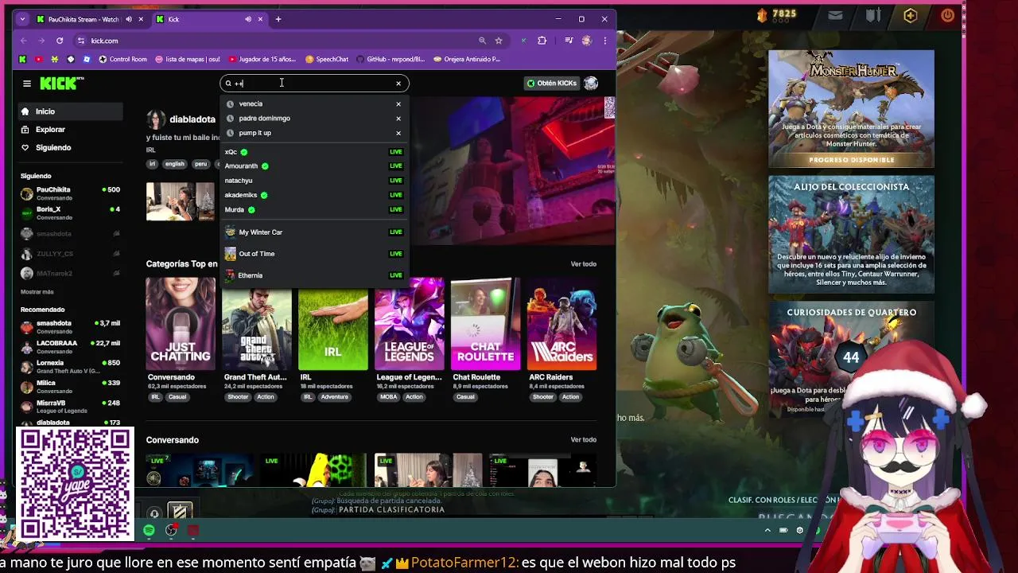1018x573 pixels.
Task: Bookmark this page with the star icon
Action: click(x=499, y=41)
